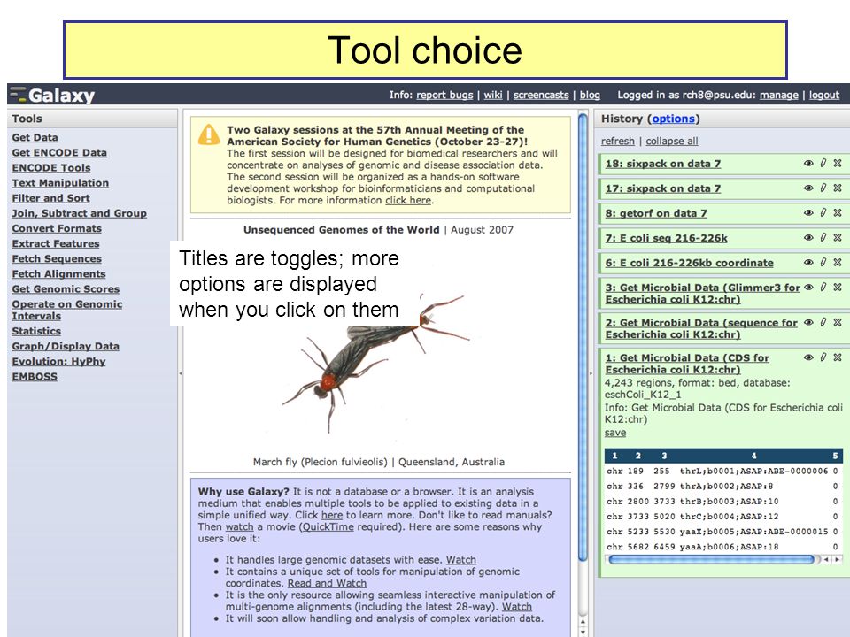Save dataset 1 via save link
The image size is (850, 637).
[615, 433]
